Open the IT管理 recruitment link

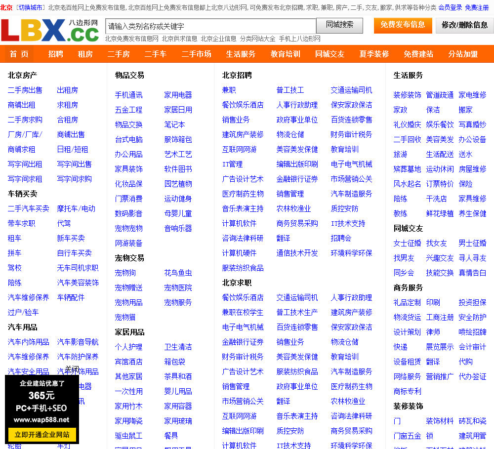(232, 164)
